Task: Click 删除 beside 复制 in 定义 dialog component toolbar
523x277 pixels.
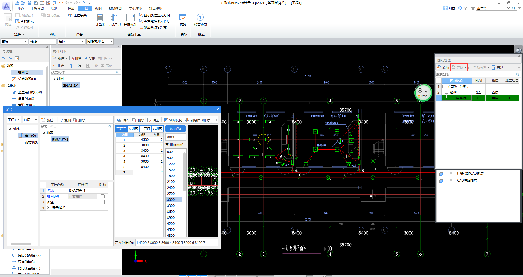Action: point(79,120)
